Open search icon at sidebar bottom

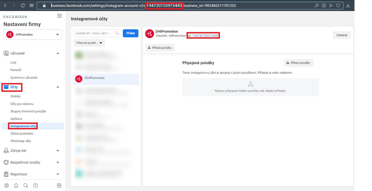coord(26,186)
